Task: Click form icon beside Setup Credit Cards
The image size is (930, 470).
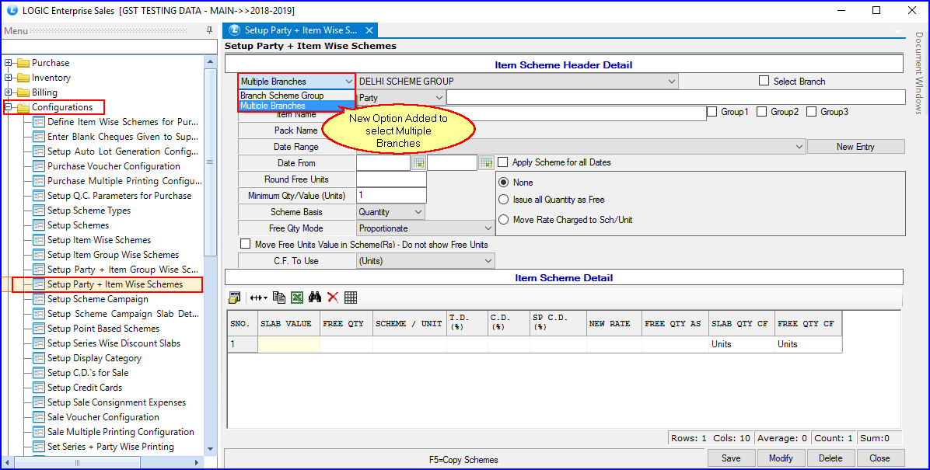Action: 39,388
